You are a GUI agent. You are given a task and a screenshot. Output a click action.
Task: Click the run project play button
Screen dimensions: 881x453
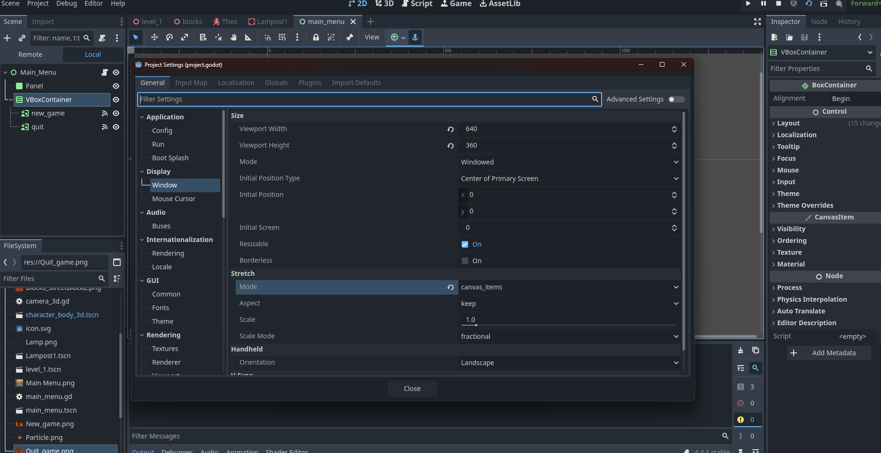(x=748, y=4)
